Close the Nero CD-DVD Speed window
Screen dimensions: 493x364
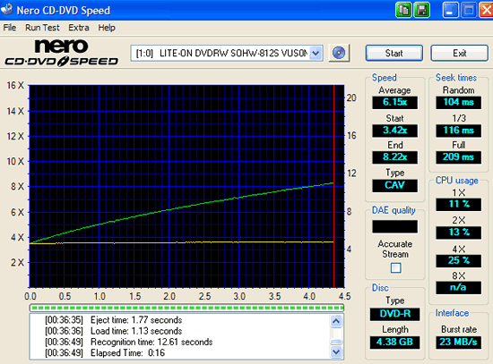pyautogui.click(x=486, y=10)
